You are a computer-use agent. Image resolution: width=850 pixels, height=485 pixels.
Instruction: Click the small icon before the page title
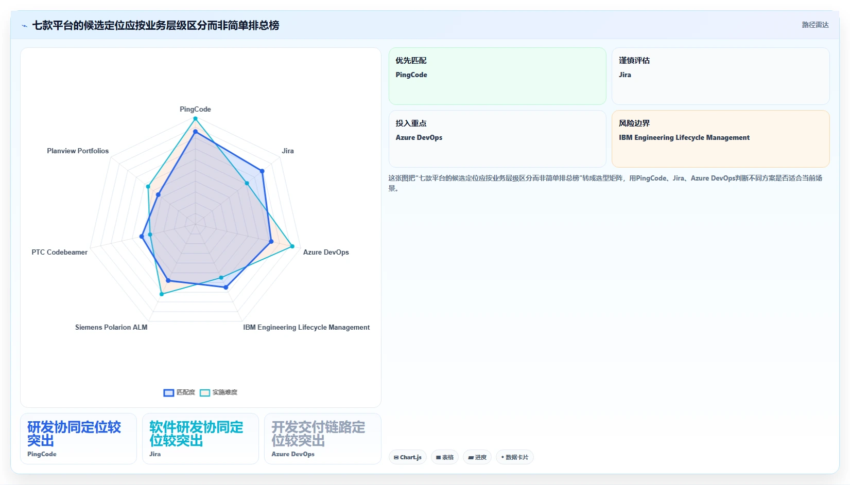point(24,26)
